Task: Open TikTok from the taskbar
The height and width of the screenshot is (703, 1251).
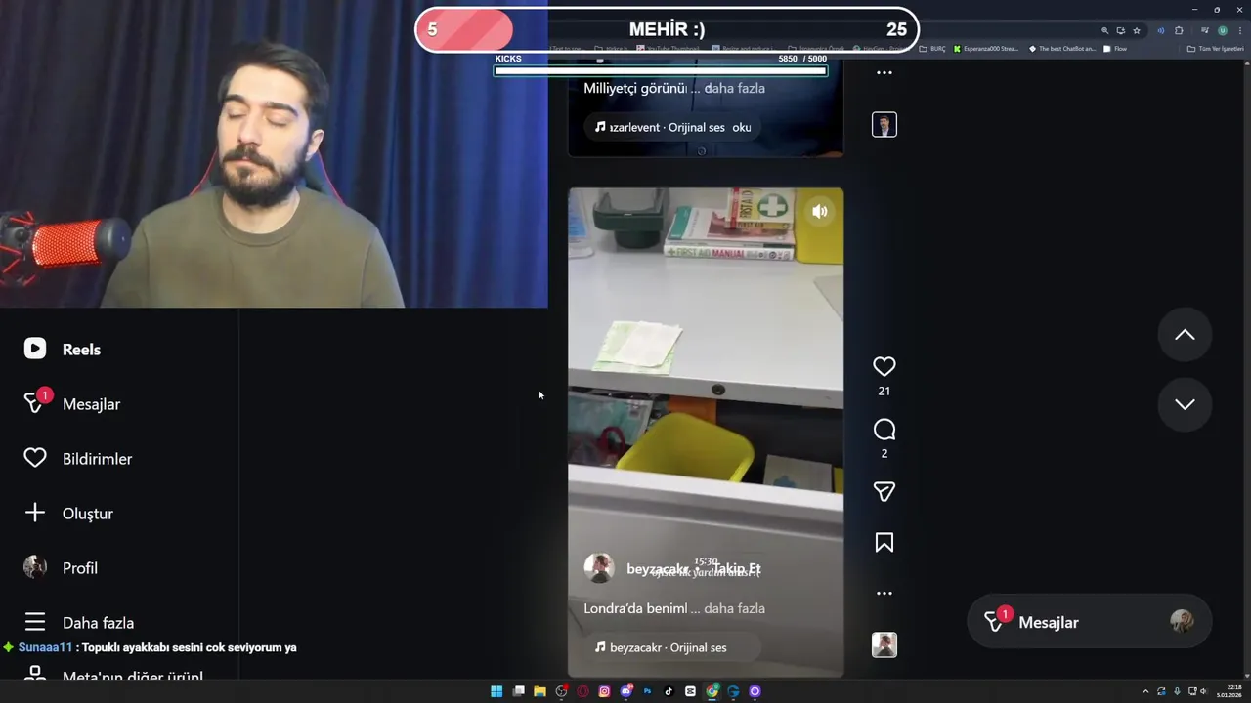Action: [669, 691]
